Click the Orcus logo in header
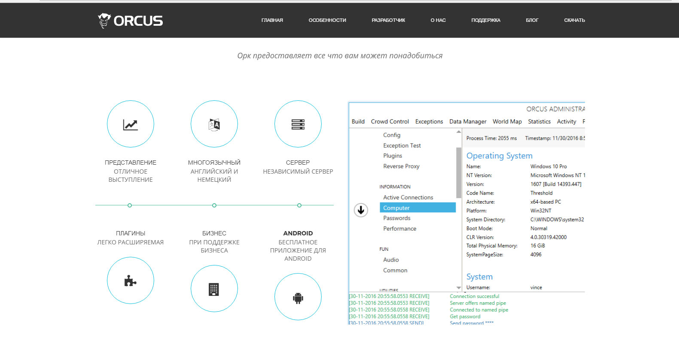Viewport: 679px width, 343px height. pyautogui.click(x=130, y=21)
